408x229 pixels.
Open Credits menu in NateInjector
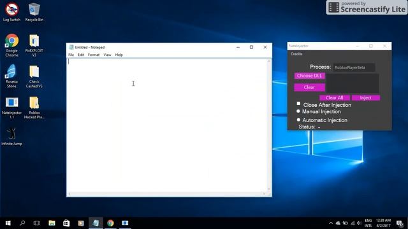tap(296, 54)
